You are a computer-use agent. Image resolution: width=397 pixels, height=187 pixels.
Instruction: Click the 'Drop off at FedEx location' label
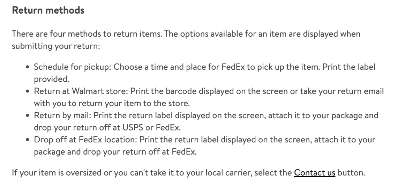pos(86,140)
